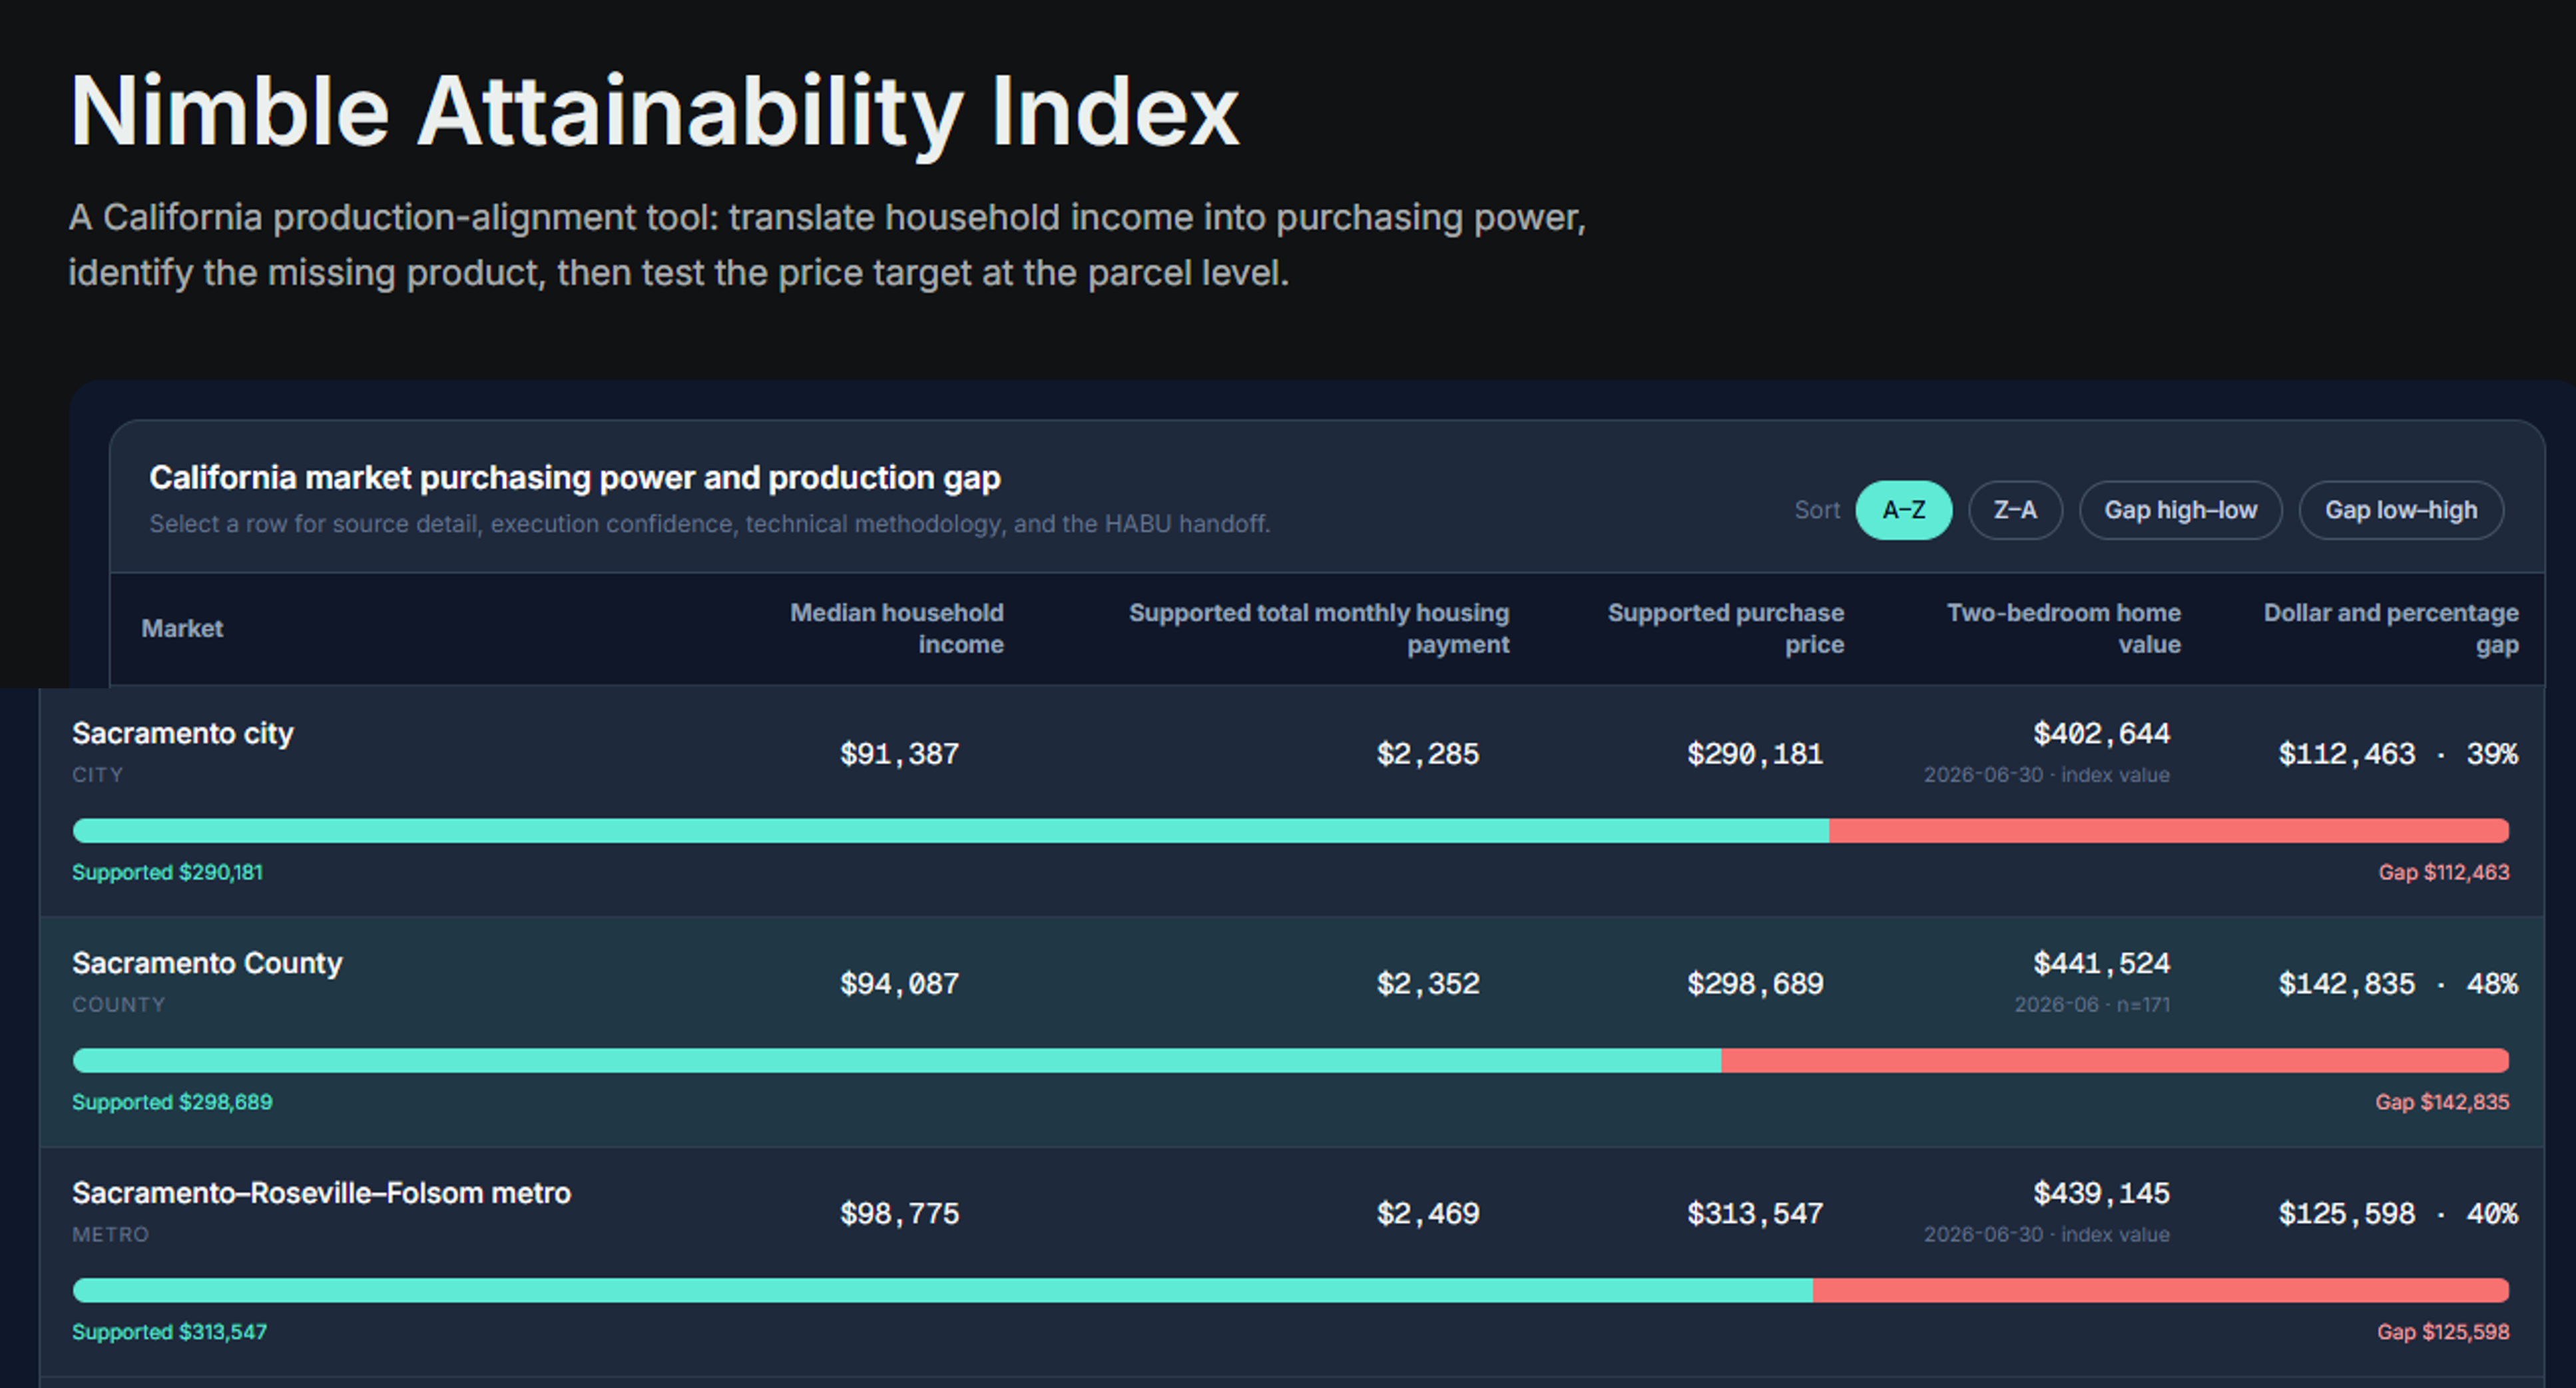Screen dimensions: 2576x1388
Task: Select the A–Z sort pill
Action: click(1903, 510)
